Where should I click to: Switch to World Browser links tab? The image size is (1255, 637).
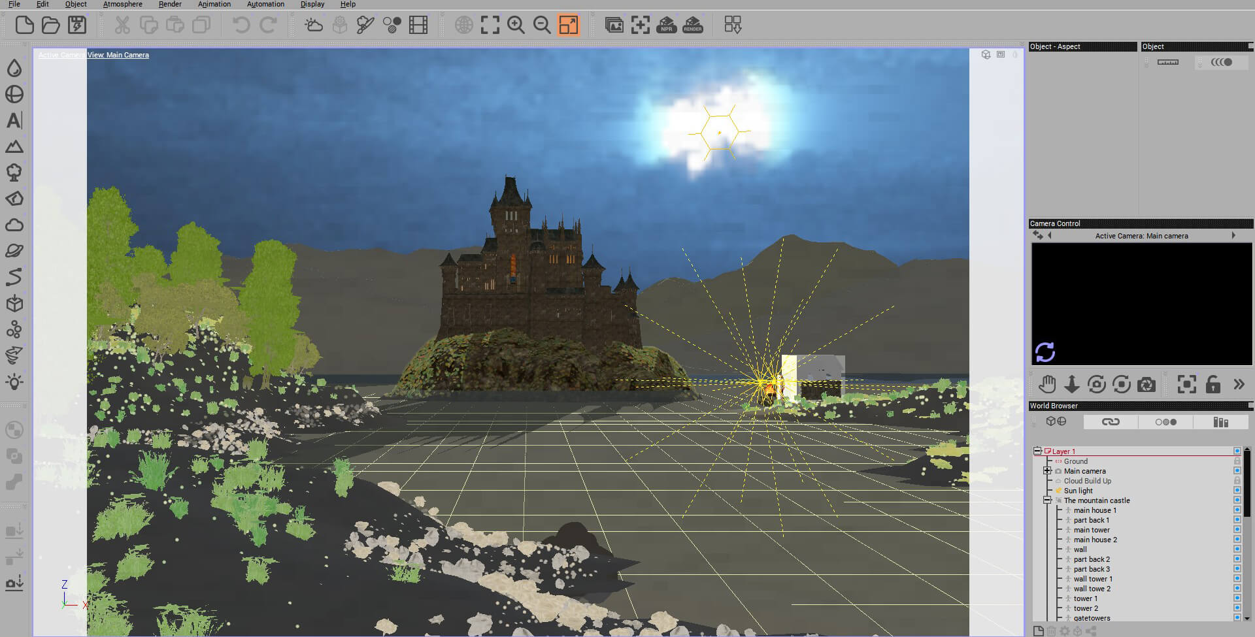[x=1111, y=422]
